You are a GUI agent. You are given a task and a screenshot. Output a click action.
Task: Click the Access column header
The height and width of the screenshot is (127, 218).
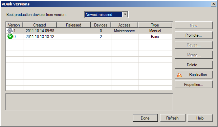coord(125,25)
